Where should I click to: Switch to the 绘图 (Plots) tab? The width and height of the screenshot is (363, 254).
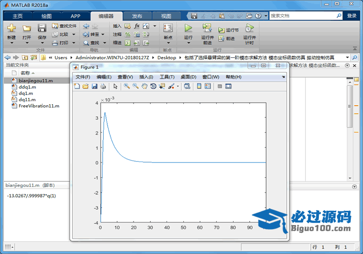pyautogui.click(x=46, y=16)
